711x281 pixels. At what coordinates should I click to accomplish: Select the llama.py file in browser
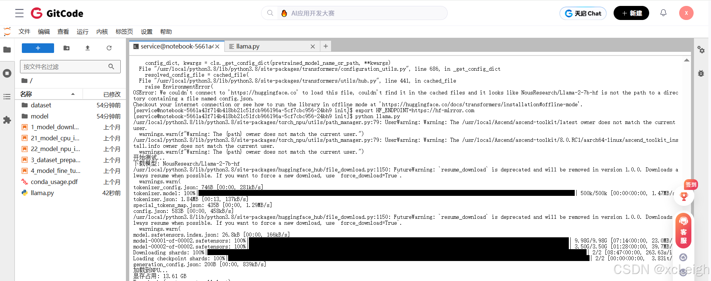[70, 193]
